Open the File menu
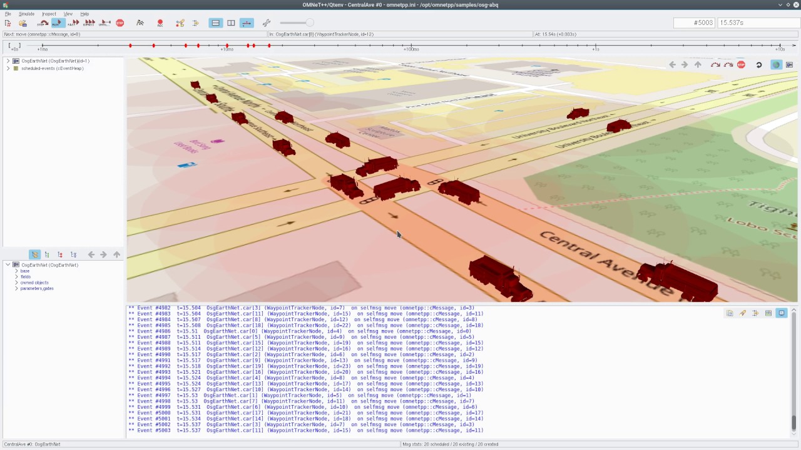 tap(8, 13)
